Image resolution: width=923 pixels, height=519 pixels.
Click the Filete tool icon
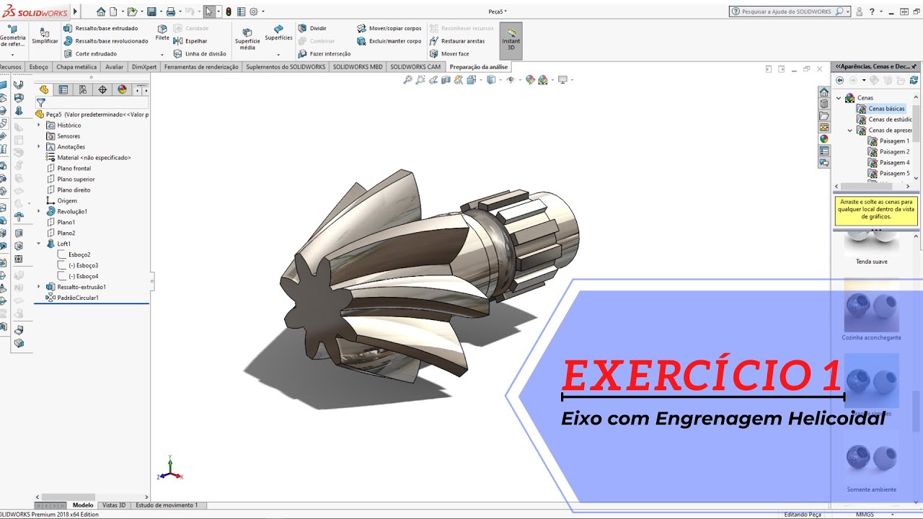162,32
